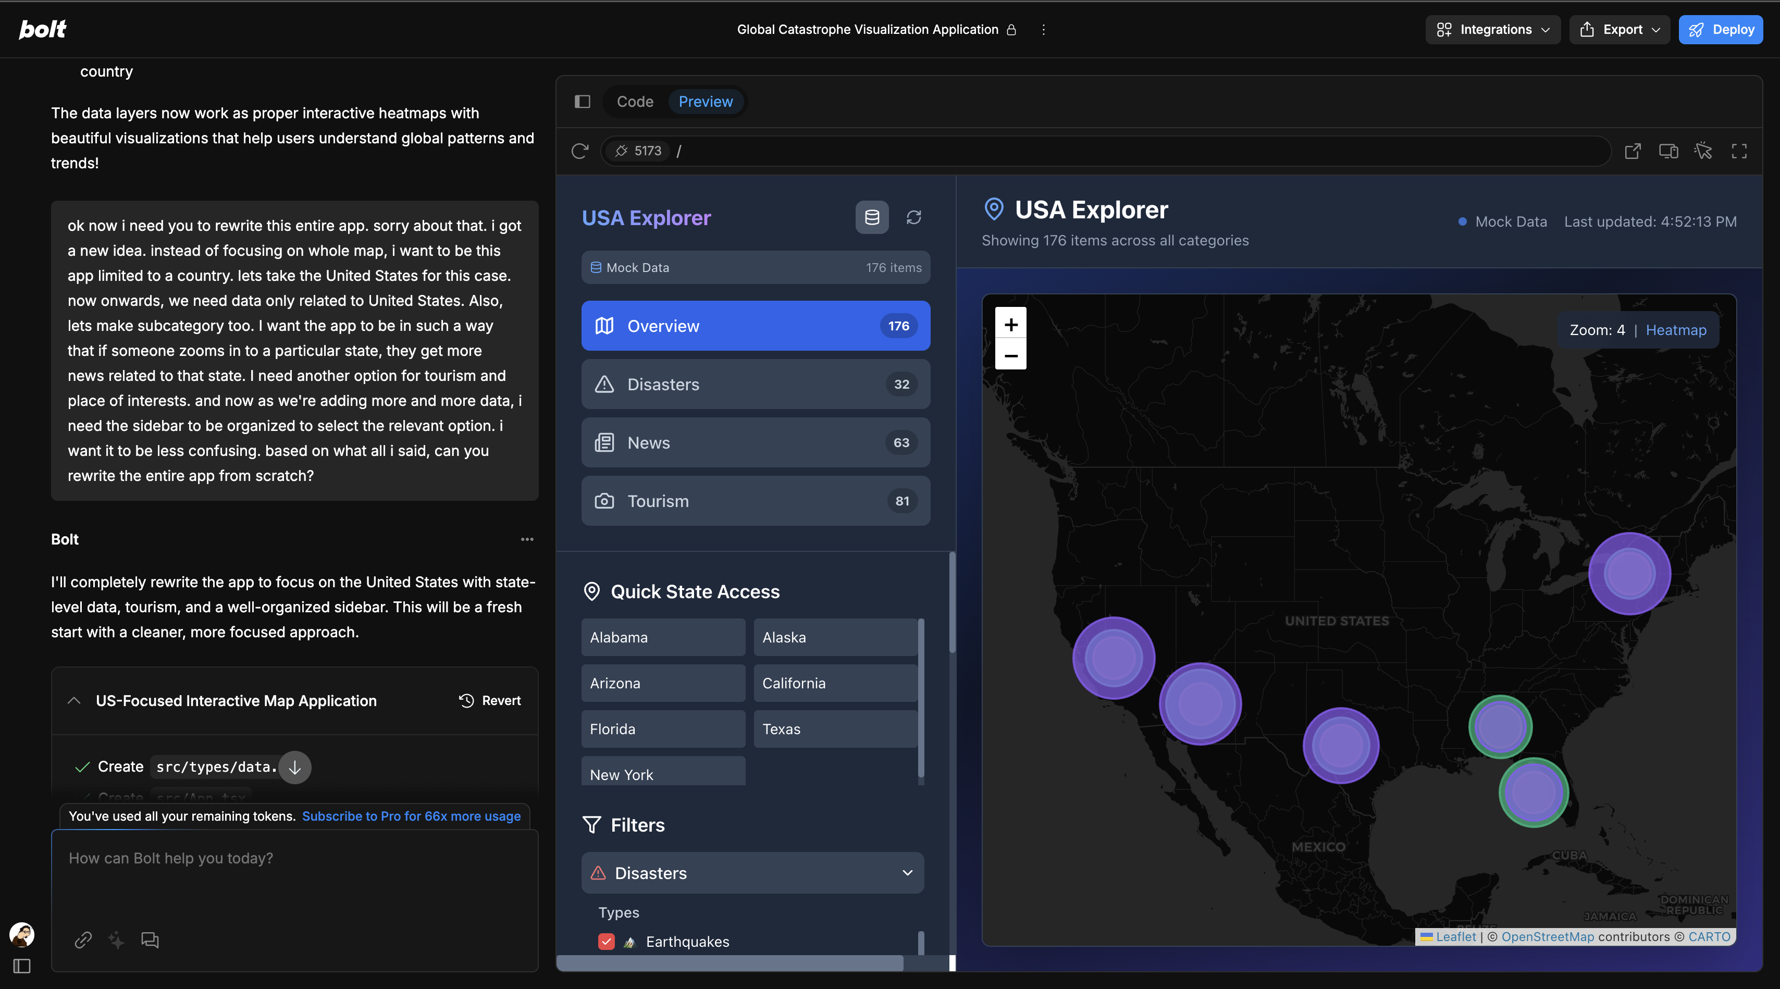
Task: Open preview in new tab icon
Action: point(1632,151)
